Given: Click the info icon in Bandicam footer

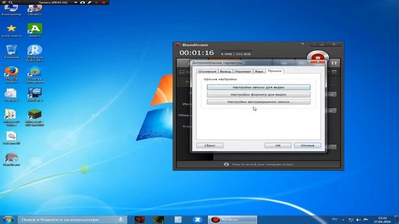Looking at the screenshot, I should pos(226,164).
